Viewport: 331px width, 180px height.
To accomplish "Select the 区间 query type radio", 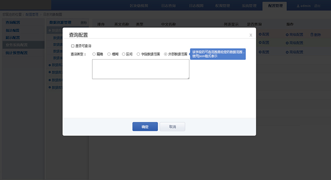I will 124,54.
